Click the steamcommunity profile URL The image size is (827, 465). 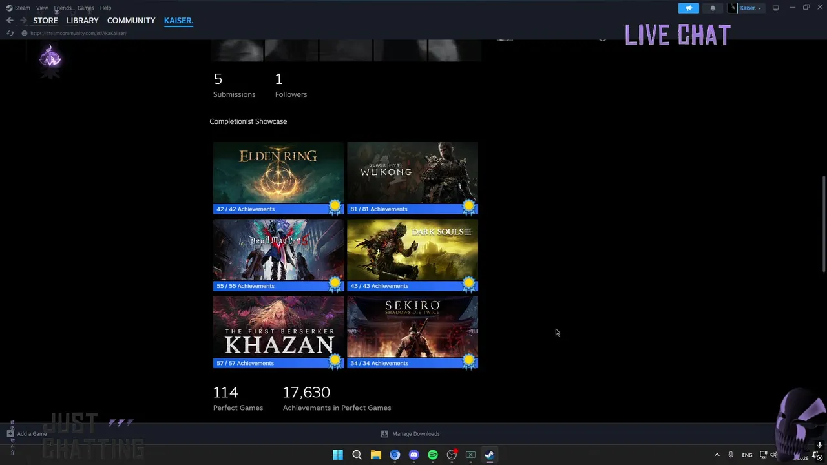pos(78,33)
